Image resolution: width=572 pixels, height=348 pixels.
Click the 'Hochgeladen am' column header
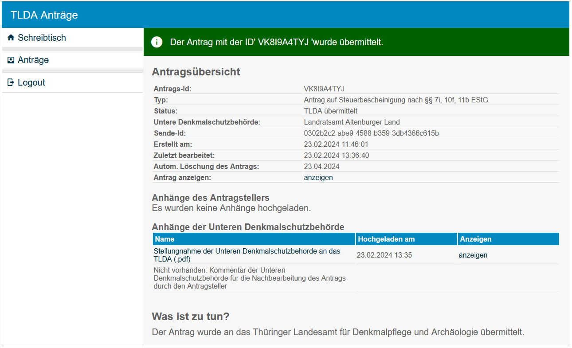pyautogui.click(x=386, y=239)
